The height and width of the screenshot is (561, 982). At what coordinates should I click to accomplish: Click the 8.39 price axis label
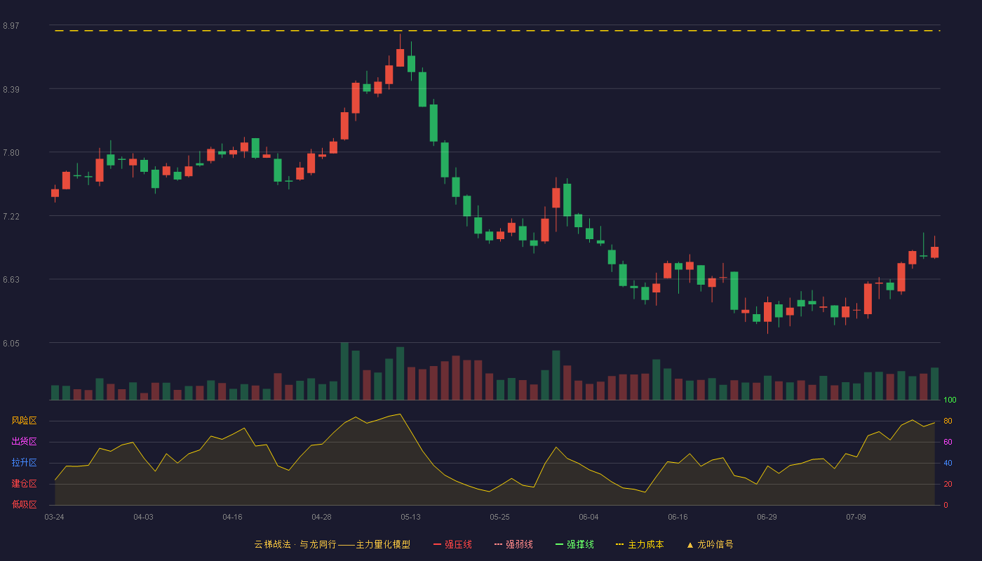[11, 90]
